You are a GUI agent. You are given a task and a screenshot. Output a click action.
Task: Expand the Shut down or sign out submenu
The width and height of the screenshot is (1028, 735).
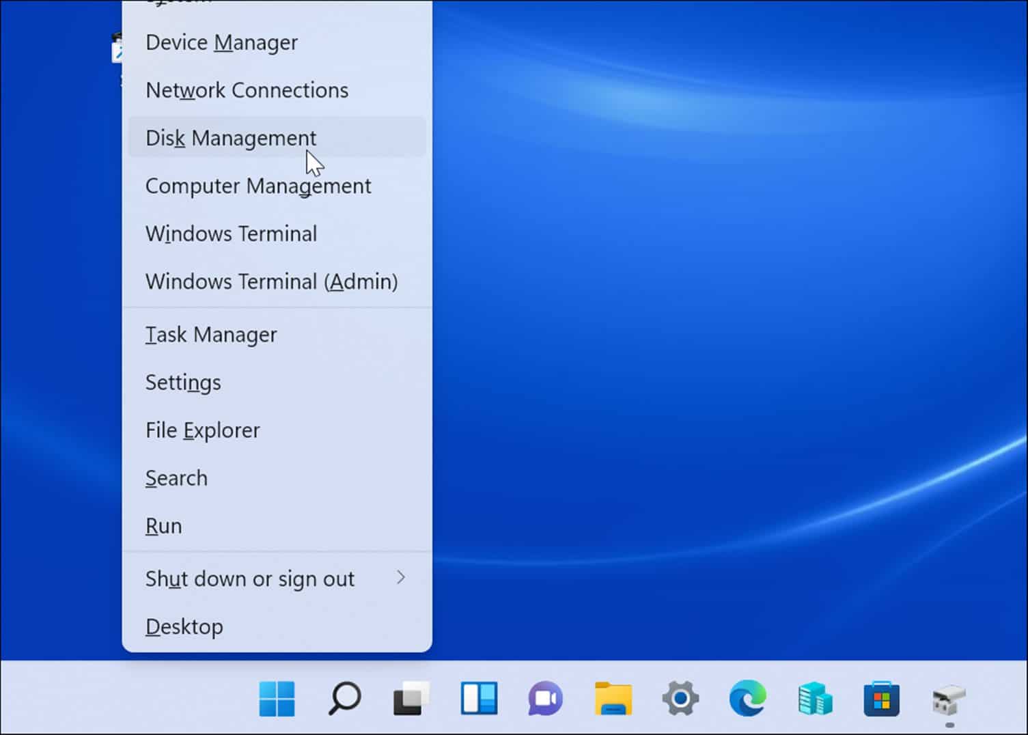(x=249, y=579)
